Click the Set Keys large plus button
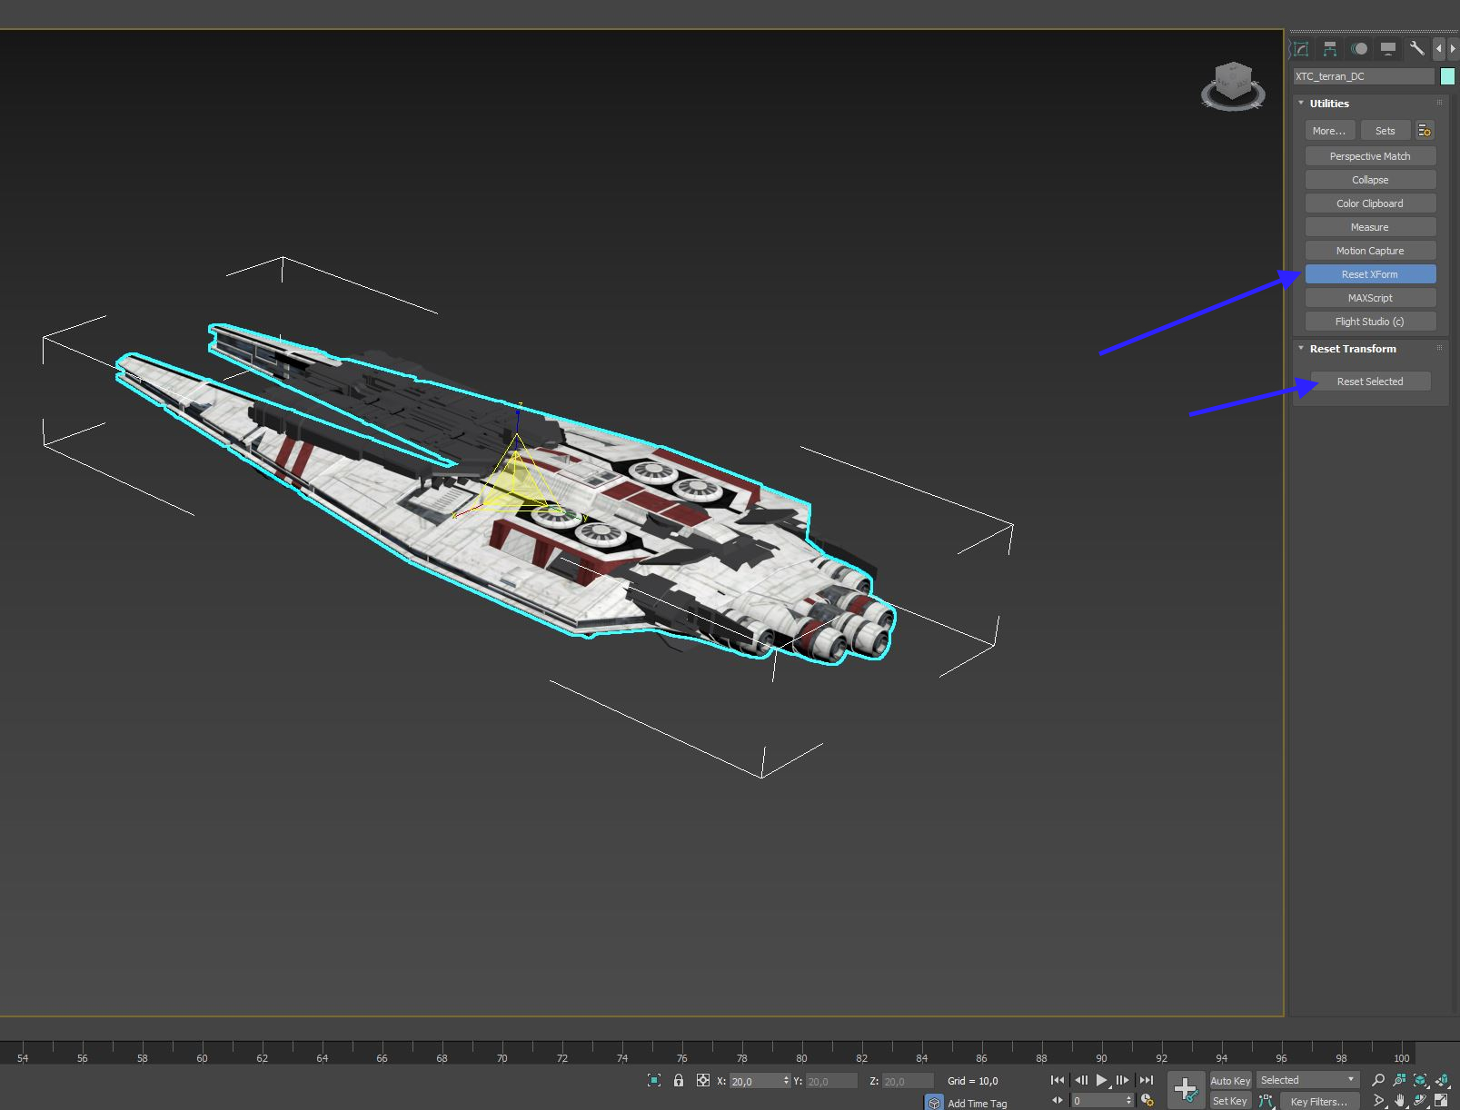 [x=1186, y=1088]
